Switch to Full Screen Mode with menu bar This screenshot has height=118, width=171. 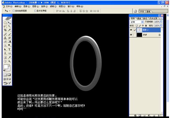click(7, 79)
